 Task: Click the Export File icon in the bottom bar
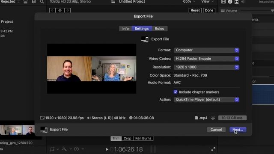tap(44, 130)
